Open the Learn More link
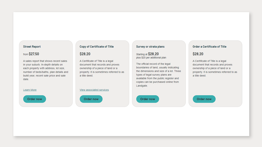This screenshot has width=262, height=147. click(30, 90)
